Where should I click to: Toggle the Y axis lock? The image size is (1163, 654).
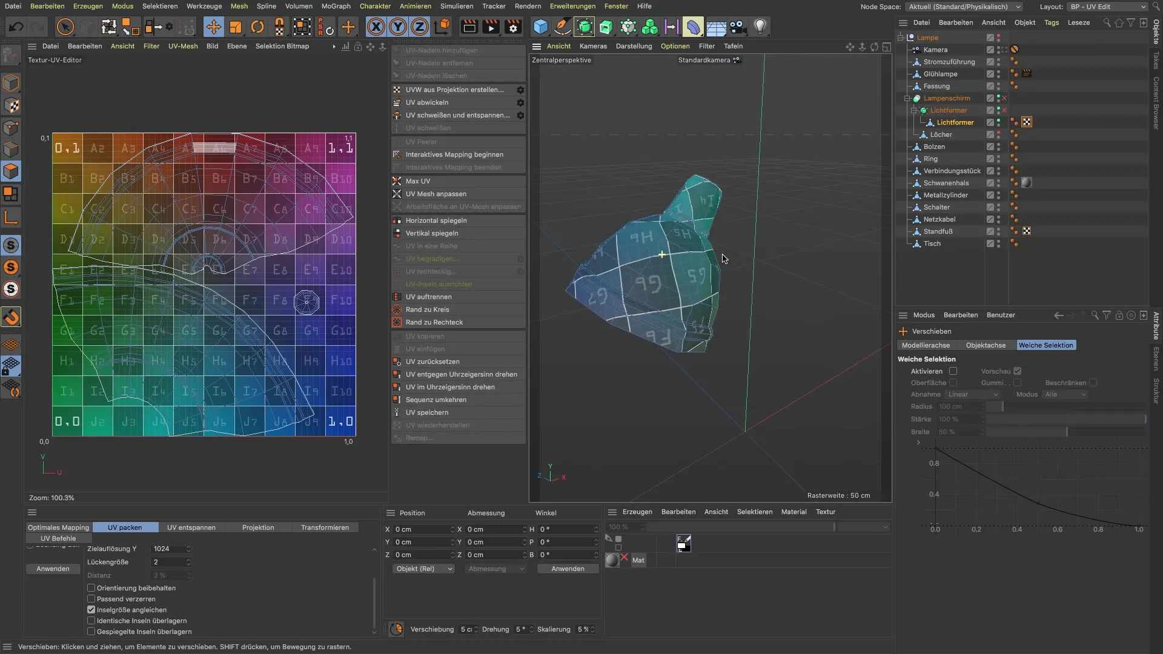tap(398, 27)
